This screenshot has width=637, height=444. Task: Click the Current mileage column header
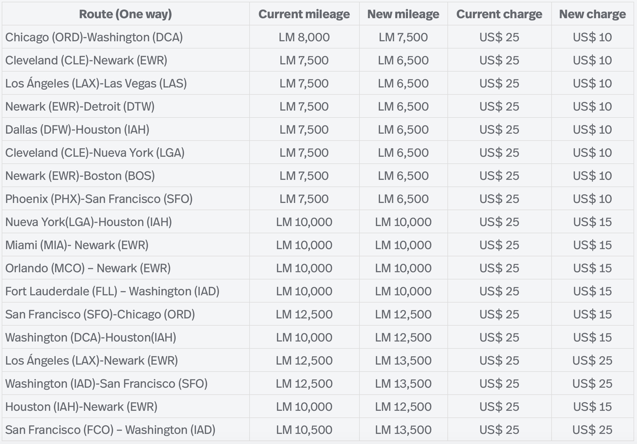tap(304, 14)
